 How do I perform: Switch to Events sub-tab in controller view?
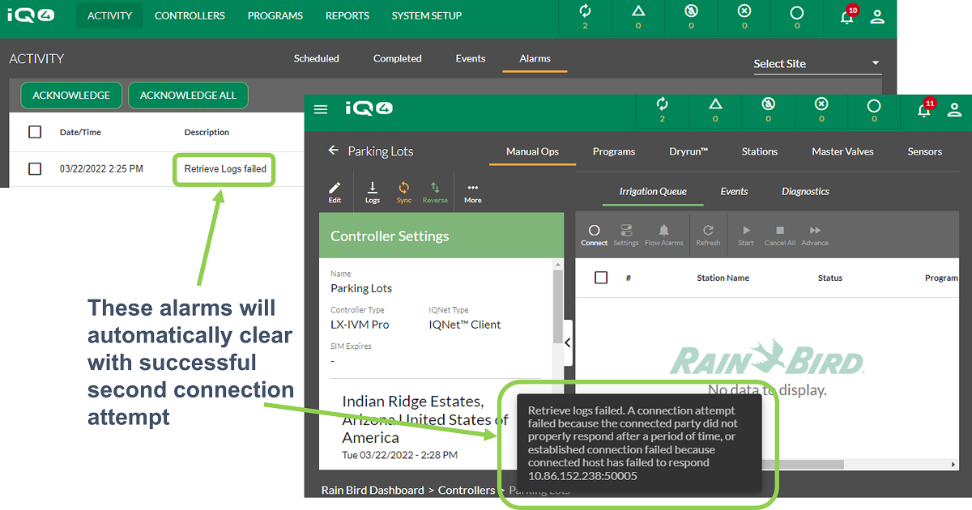[x=734, y=192]
